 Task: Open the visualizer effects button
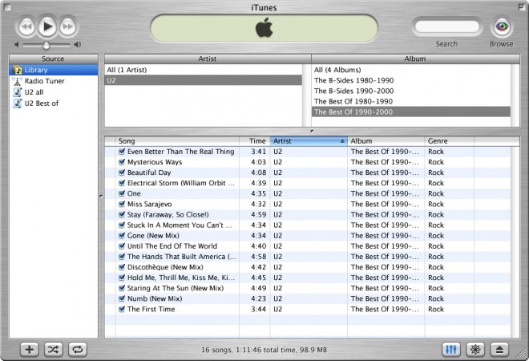tap(475, 349)
